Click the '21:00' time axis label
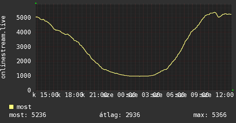Screen dimensions: 236x123 (x=99, y=95)
